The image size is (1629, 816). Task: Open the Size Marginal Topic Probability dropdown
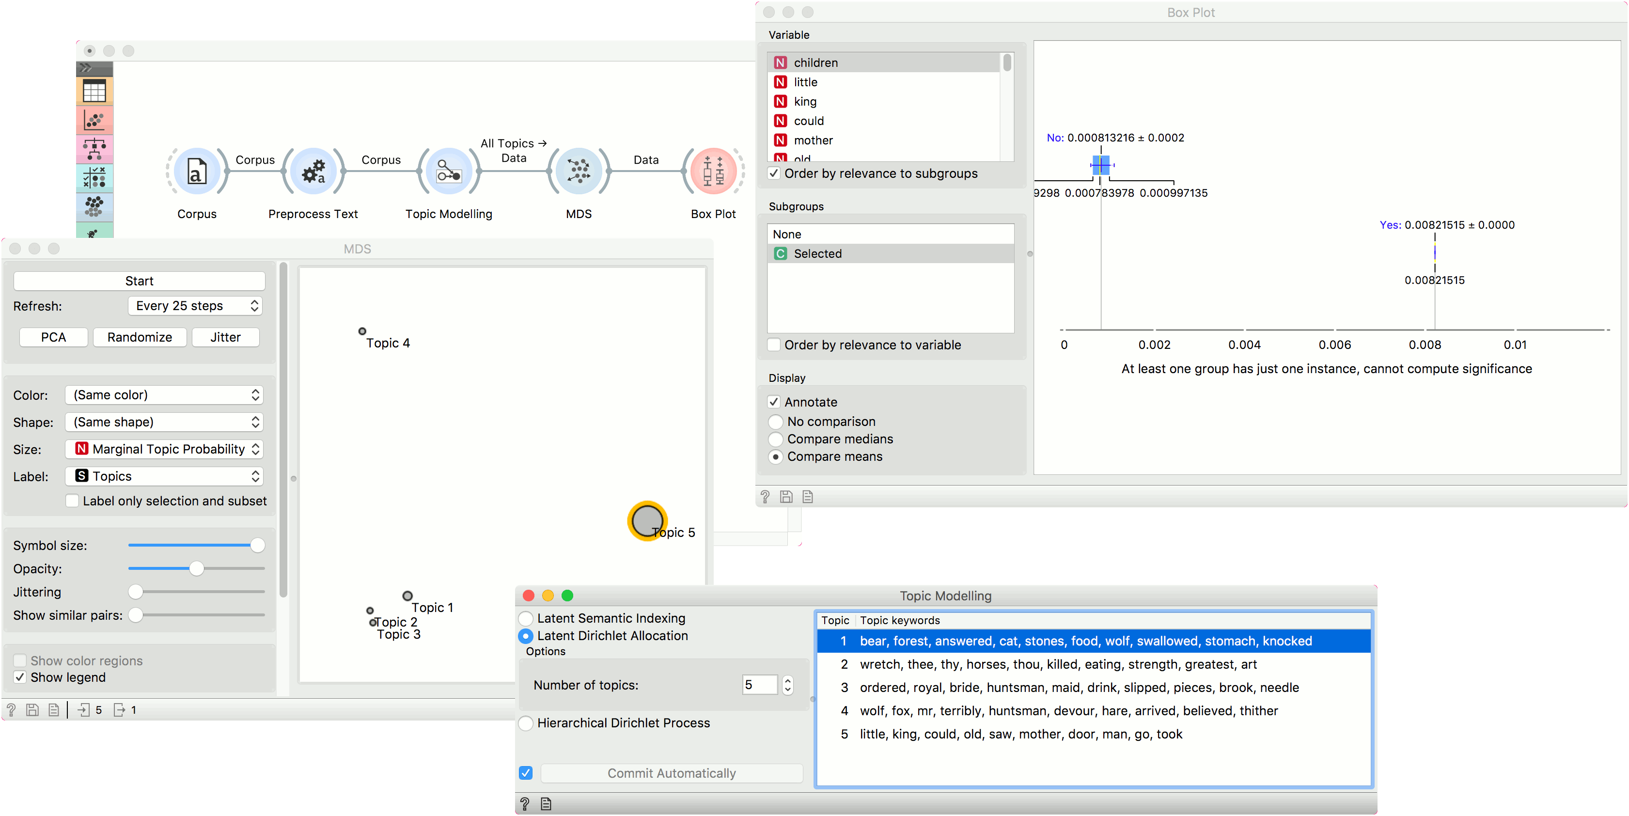(x=164, y=449)
